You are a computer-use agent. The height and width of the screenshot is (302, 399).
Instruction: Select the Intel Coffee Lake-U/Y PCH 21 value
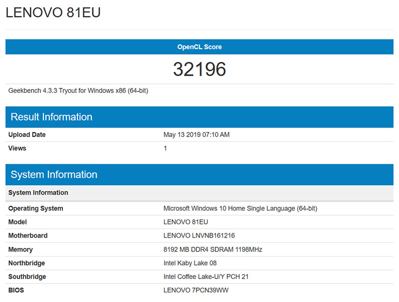(206, 277)
